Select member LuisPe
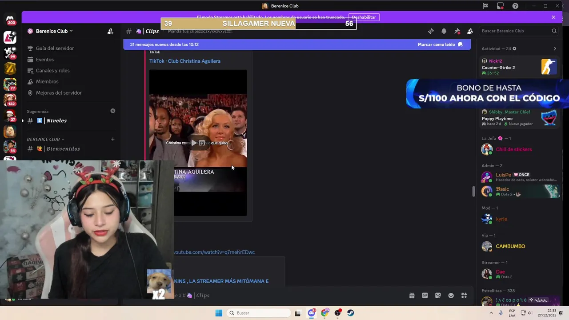The width and height of the screenshot is (569, 320). 519,177
